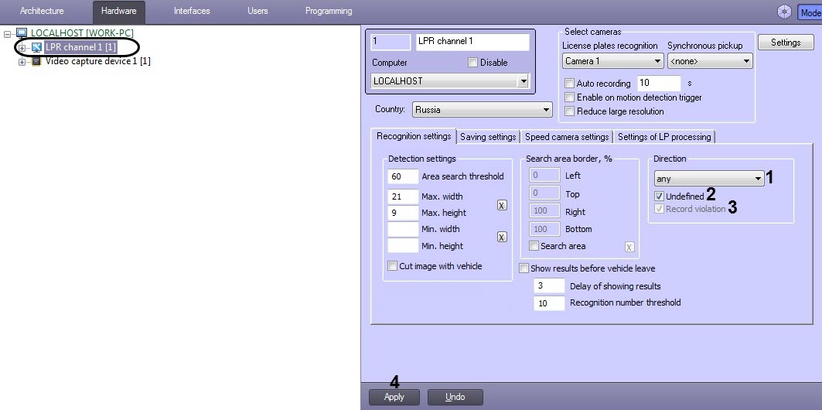This screenshot has width=822, height=410.
Task: Toggle the Undefined direction checkbox
Action: [x=660, y=196]
